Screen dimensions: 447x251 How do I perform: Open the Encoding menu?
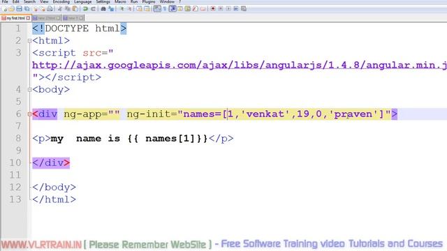61,1
